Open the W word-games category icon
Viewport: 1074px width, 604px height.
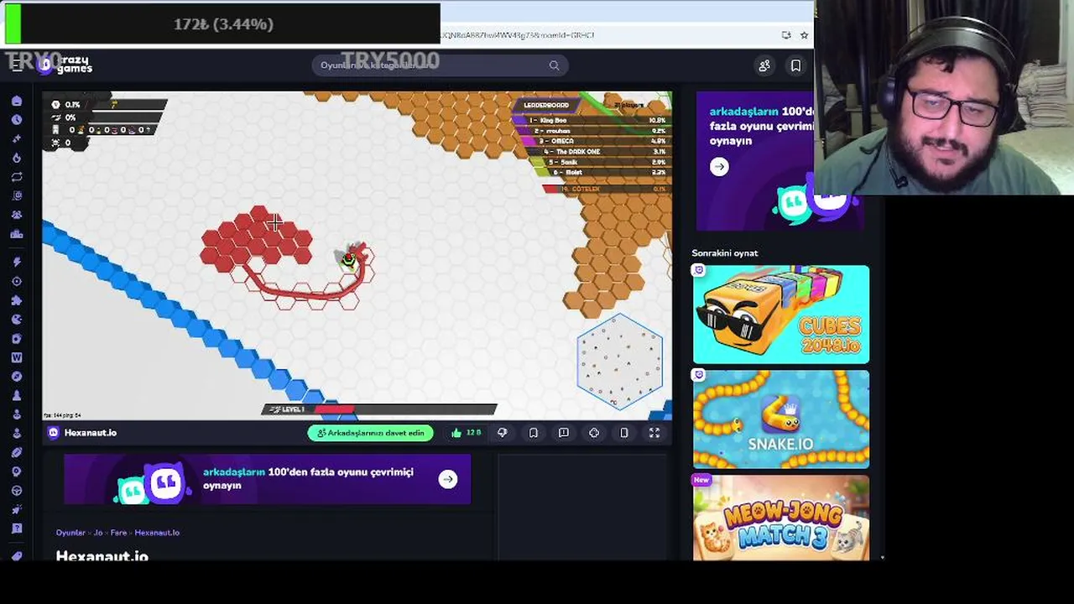click(x=17, y=357)
